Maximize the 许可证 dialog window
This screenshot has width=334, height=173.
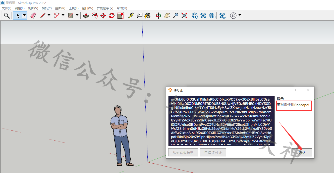297,90
